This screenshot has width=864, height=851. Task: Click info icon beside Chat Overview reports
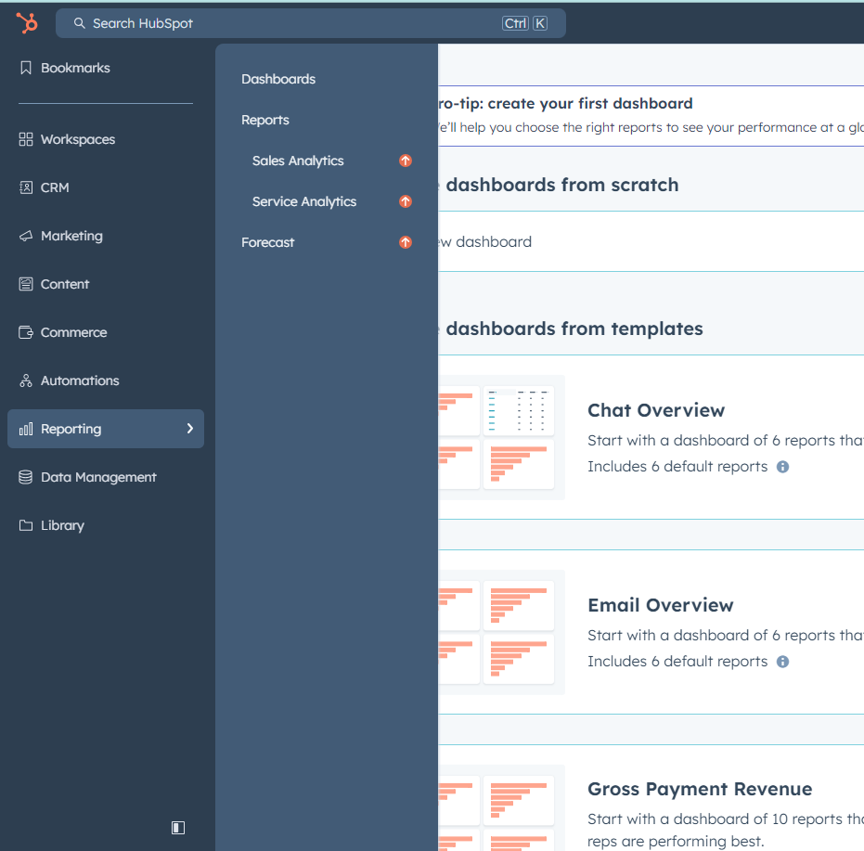pos(782,467)
